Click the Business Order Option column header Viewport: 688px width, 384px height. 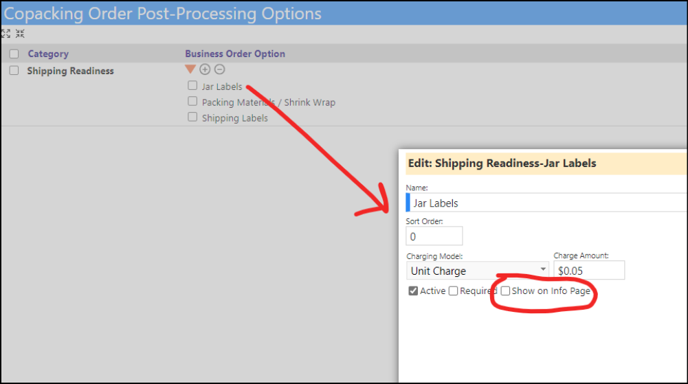point(235,54)
